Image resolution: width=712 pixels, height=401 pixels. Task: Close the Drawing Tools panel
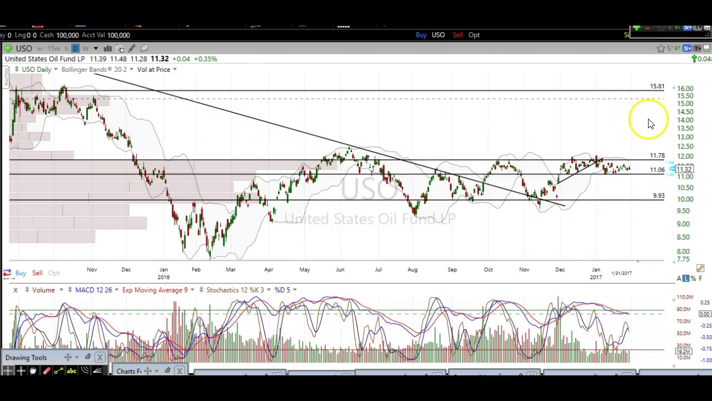coord(100,358)
